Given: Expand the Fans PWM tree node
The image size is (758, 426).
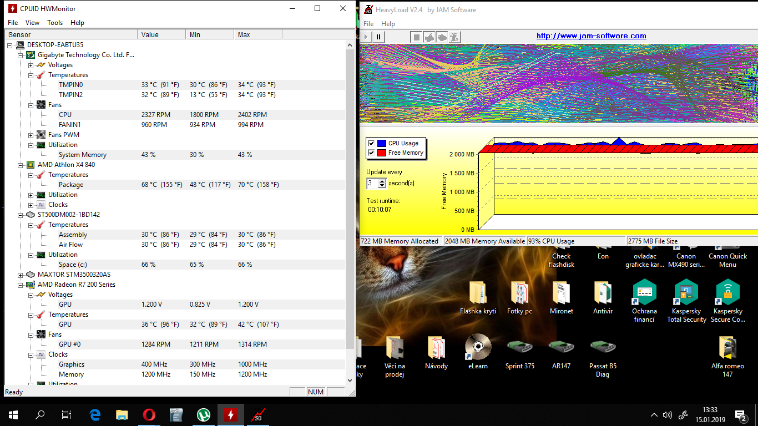Looking at the screenshot, I should (31, 135).
